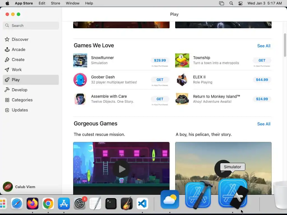Open Simulator from the Dock
Screen dimensions: 287x215
(x=233, y=193)
